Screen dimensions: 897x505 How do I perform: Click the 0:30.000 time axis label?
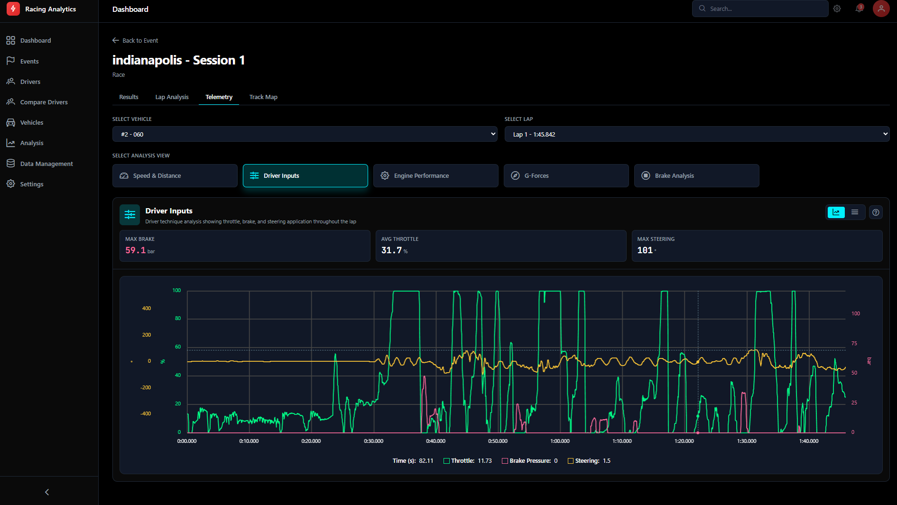pos(374,441)
